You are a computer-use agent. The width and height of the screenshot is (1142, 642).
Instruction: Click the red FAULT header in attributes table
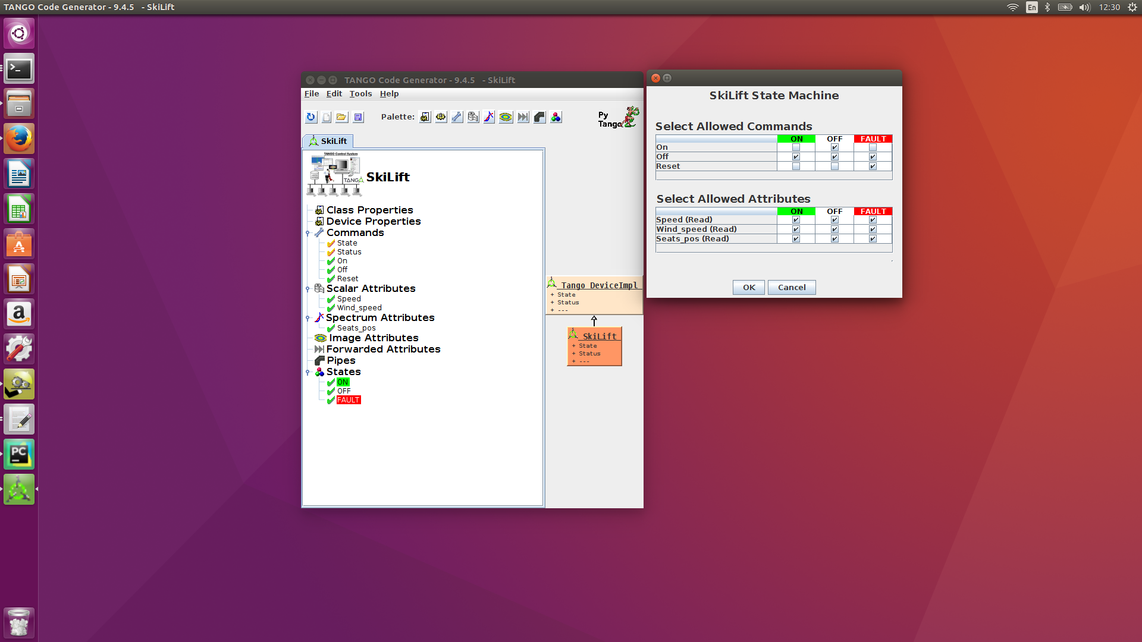click(873, 211)
